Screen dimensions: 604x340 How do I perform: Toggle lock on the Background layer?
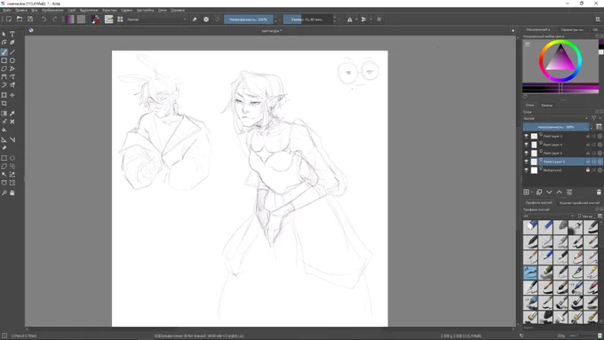(588, 170)
